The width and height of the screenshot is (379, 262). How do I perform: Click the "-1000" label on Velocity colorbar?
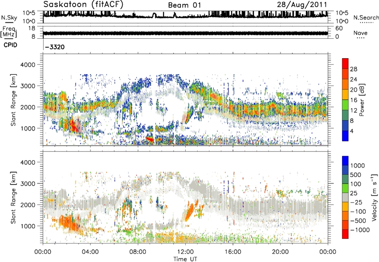pos(360,230)
